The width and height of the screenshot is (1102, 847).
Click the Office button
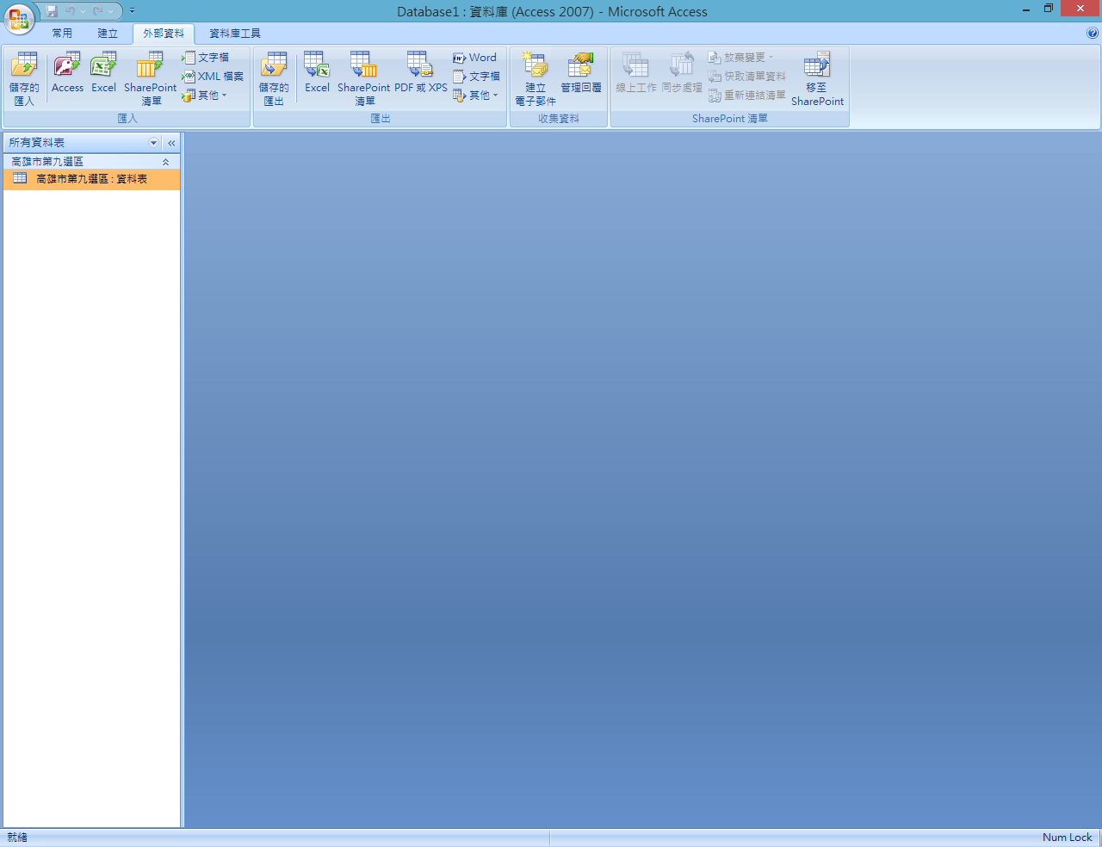pos(18,18)
